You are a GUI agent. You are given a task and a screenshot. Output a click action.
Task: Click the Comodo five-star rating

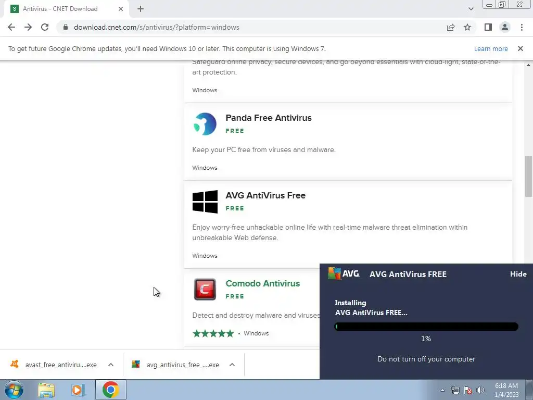[213, 333]
